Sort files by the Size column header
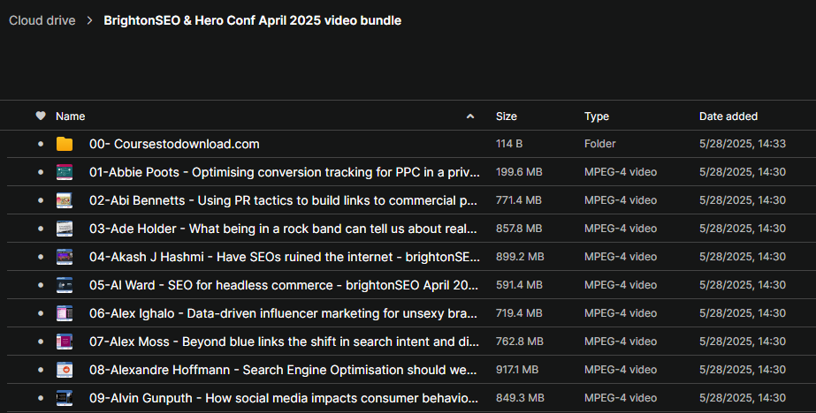The width and height of the screenshot is (816, 413). 507,116
